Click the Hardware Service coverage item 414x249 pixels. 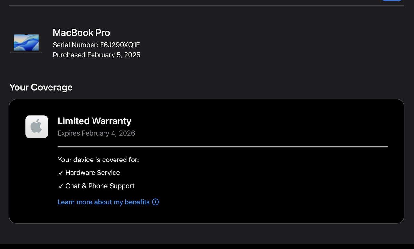(93, 173)
